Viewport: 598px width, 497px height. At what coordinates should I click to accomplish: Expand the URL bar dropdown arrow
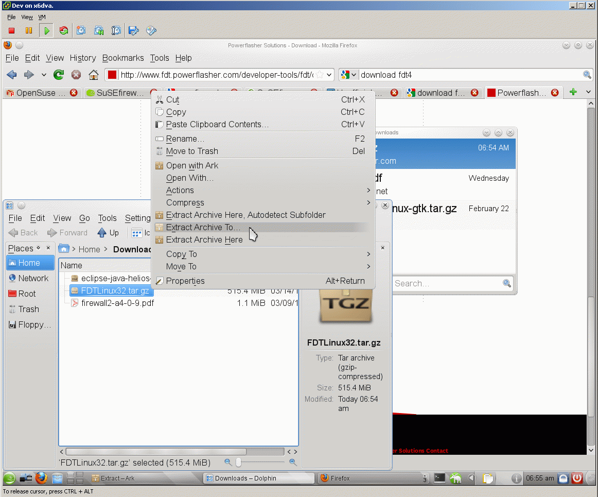click(329, 75)
